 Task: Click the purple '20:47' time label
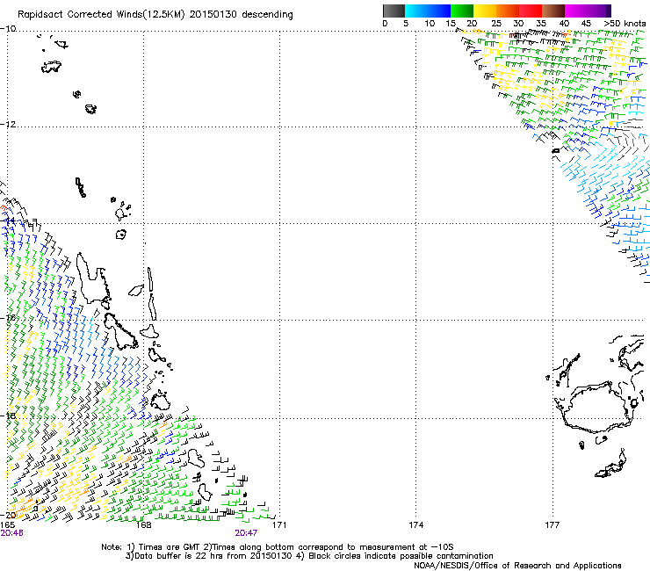click(x=246, y=533)
